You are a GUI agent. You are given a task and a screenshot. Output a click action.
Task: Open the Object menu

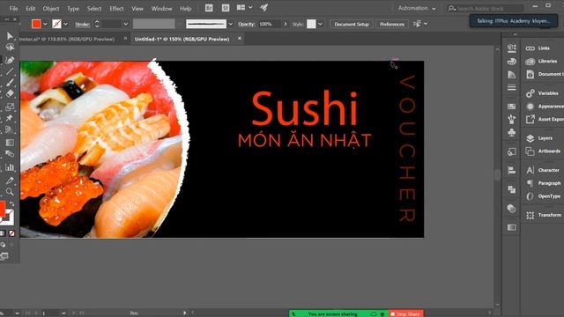point(51,8)
